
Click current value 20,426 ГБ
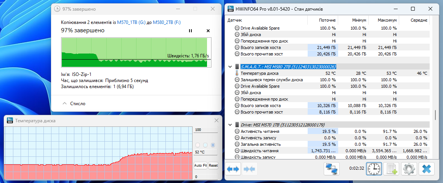click(x=326, y=54)
